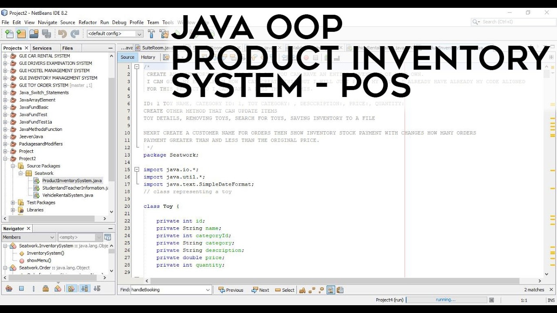Switch to the Files tab
This screenshot has width=557, height=313.
pyautogui.click(x=67, y=48)
